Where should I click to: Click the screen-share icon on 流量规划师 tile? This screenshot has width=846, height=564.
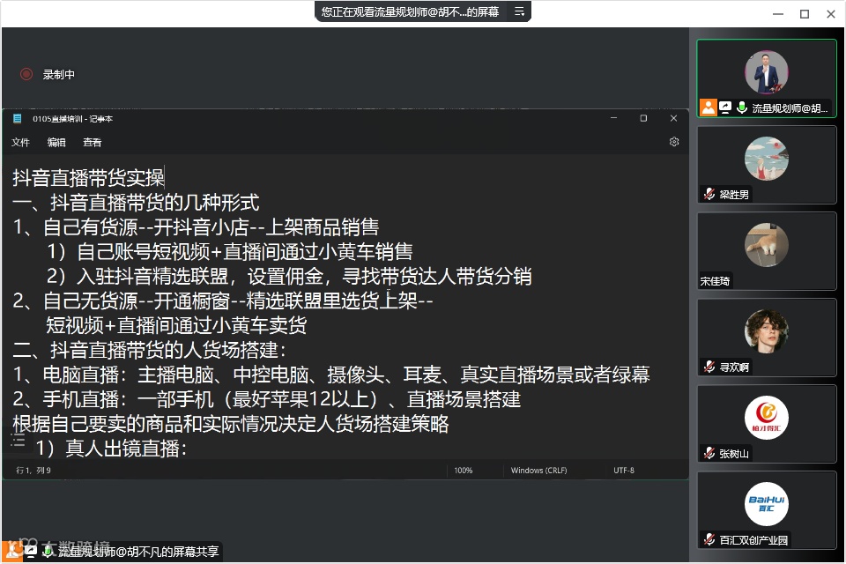pos(725,108)
